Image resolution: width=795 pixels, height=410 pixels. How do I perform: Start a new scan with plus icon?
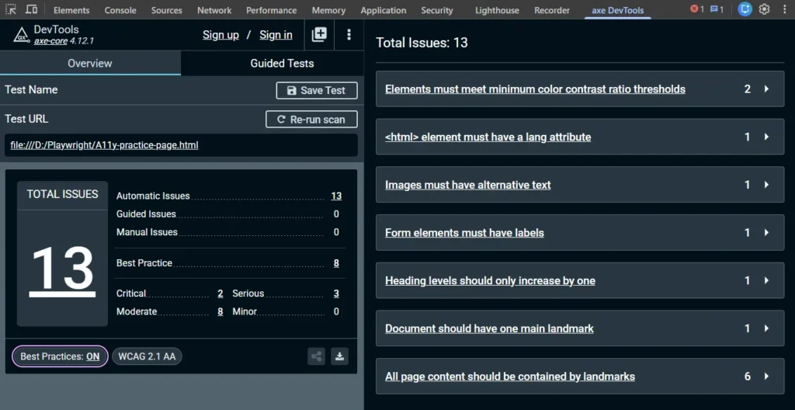coord(319,34)
